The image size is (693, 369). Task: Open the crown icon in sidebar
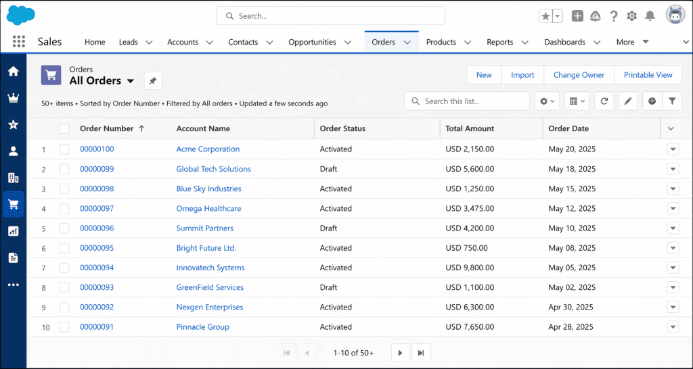[14, 99]
